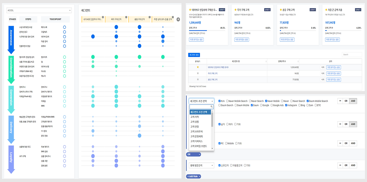This screenshot has height=182, width=367.
Task: Select the 네이버 쇼핑 touchpoint circle
Action: click(65, 66)
